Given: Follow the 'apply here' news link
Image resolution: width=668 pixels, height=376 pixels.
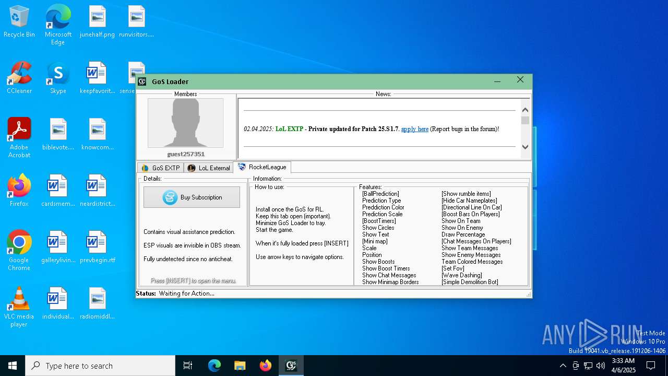Looking at the screenshot, I should pyautogui.click(x=415, y=129).
